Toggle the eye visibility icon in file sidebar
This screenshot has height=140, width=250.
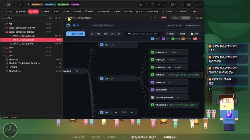[x=56, y=18]
